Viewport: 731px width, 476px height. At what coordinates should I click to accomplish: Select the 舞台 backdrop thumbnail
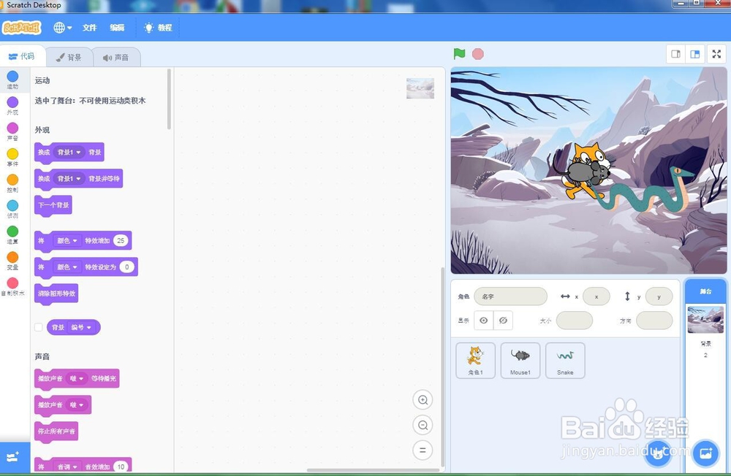tap(705, 320)
